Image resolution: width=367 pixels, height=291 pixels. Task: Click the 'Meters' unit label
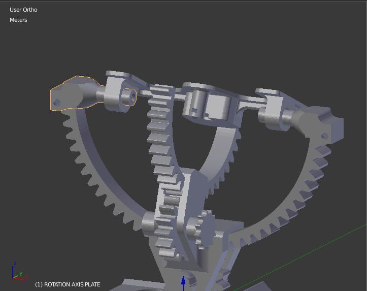coord(18,20)
